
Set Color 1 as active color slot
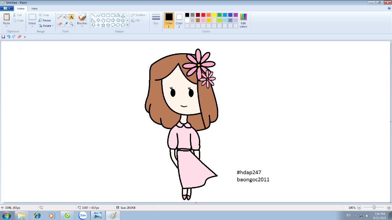169,20
